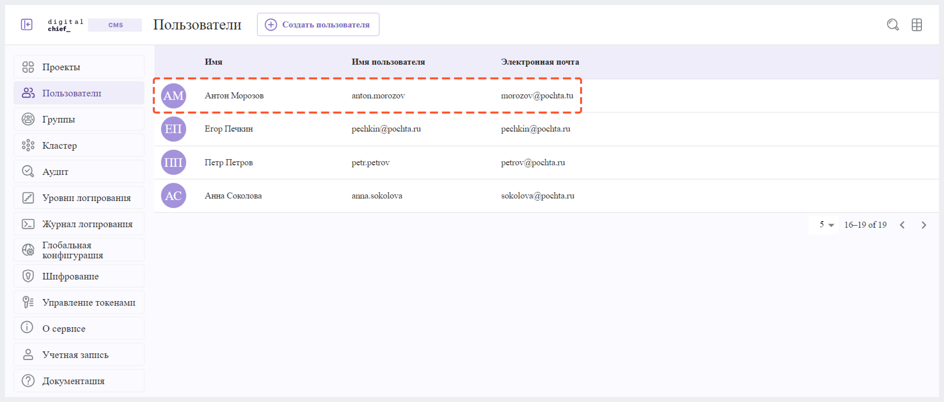Click the Пользователи page title
Viewport: 944px width, 402px height.
(x=197, y=24)
